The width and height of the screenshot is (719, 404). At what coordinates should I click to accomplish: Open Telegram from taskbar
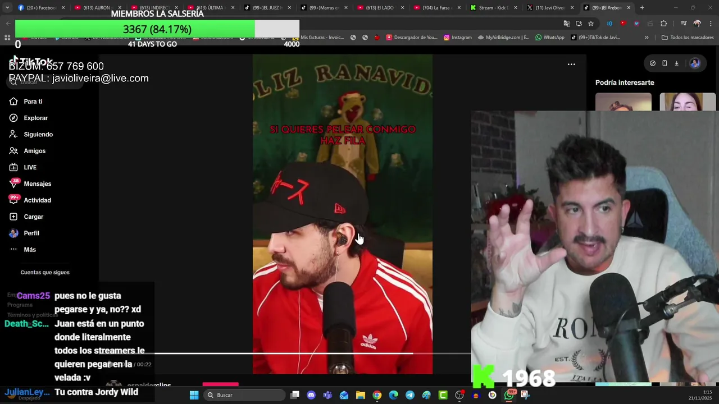pos(410,395)
